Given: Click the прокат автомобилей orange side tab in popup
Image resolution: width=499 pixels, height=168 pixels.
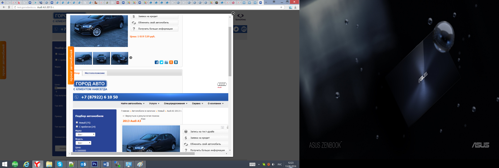Looking at the screenshot, I should point(71,65).
